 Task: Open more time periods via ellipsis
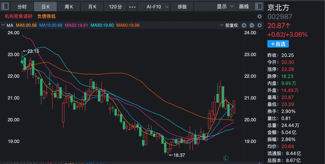pyautogui.click(x=132, y=7)
